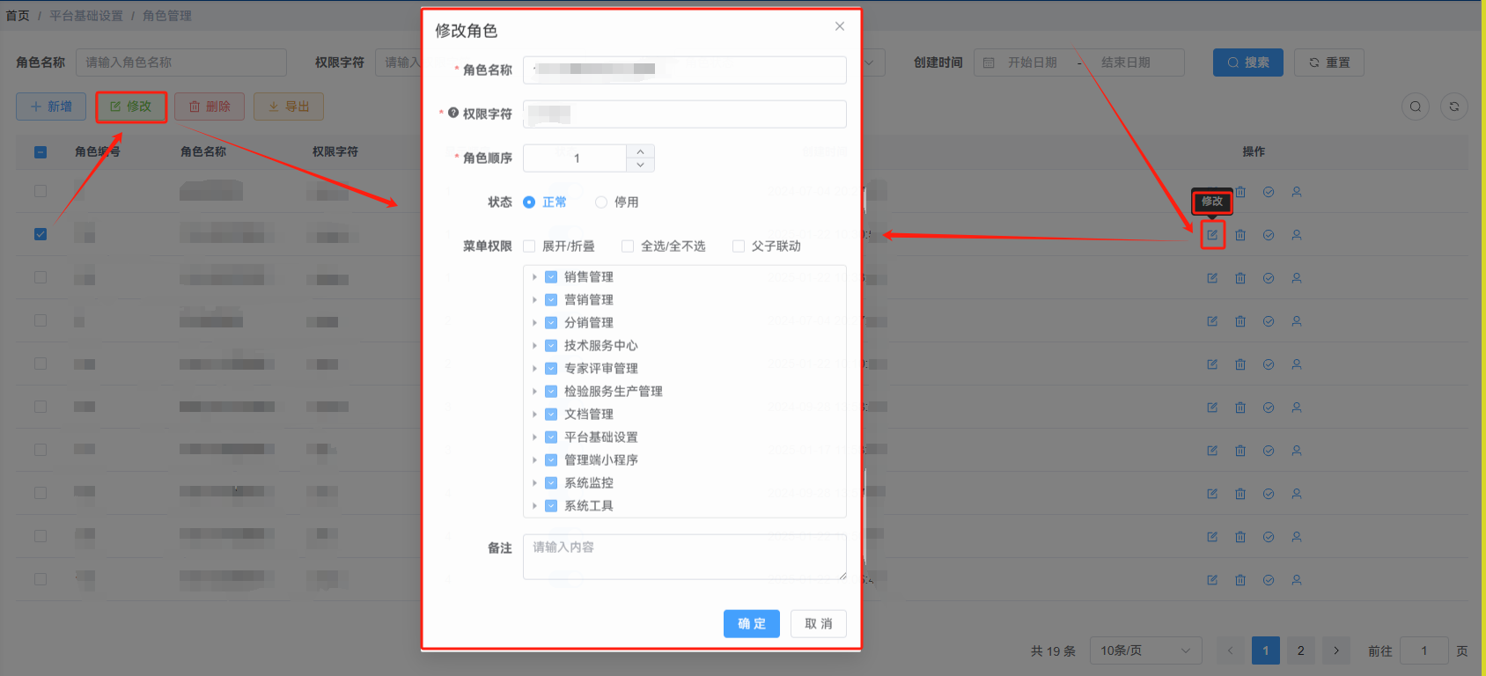Check the 展开/折叠 checkbox
Screen dimensions: 1486x676
tap(529, 246)
